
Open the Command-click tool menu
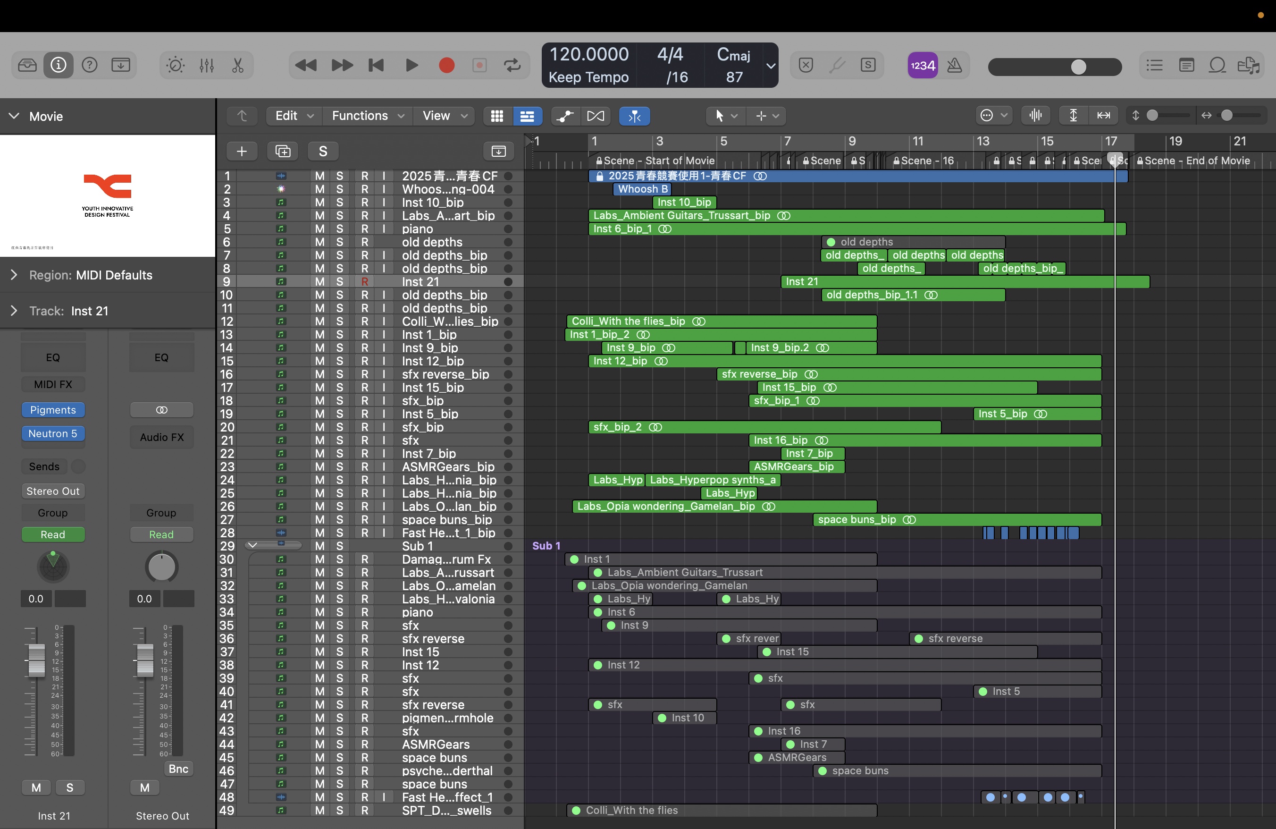(767, 116)
